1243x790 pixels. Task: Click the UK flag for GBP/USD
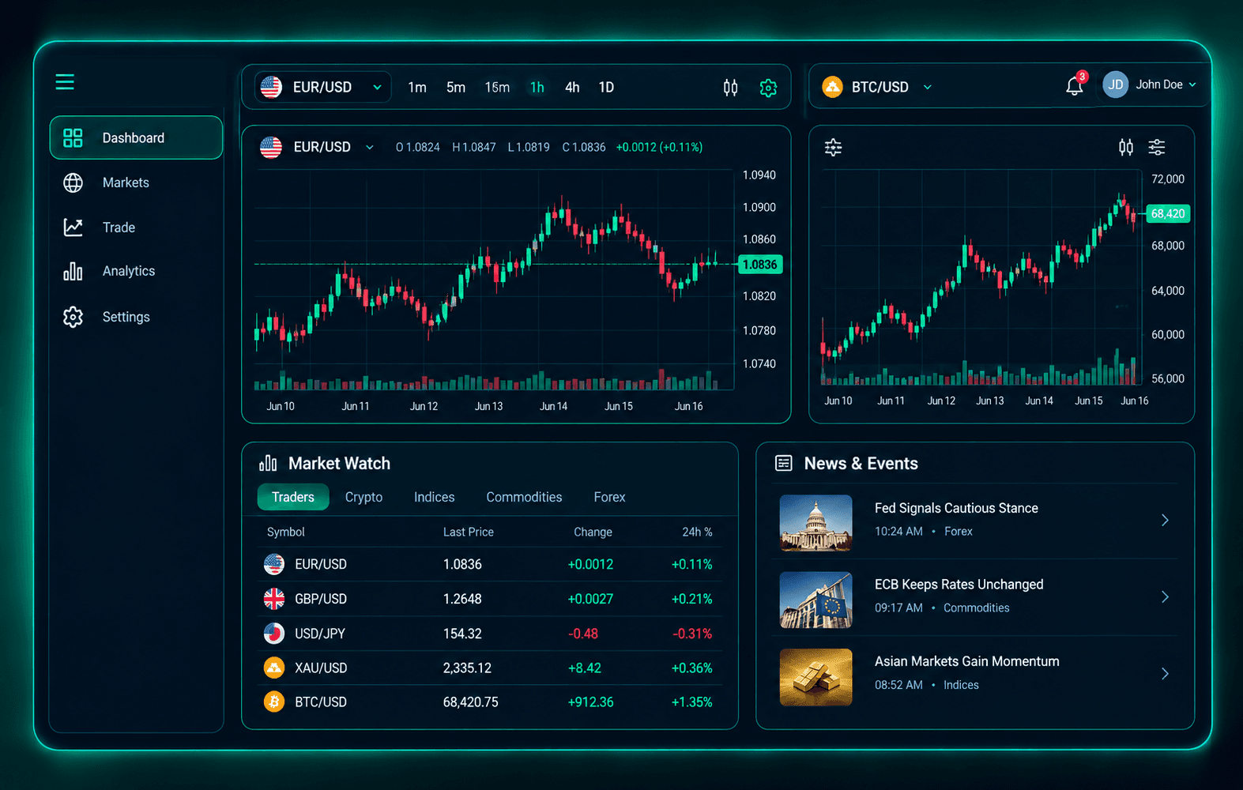(x=274, y=599)
